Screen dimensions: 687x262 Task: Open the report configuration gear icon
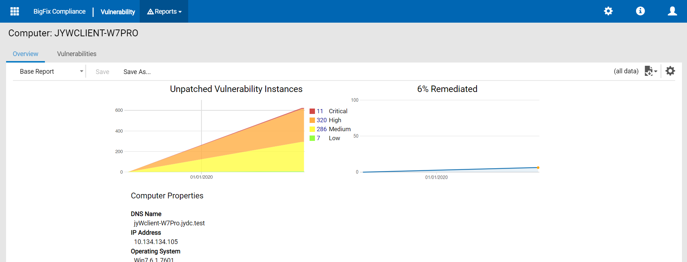click(670, 71)
